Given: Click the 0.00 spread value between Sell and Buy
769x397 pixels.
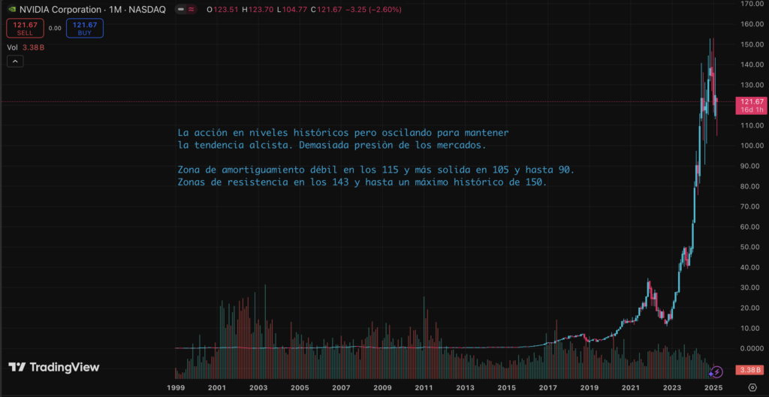Looking at the screenshot, I should (x=55, y=29).
